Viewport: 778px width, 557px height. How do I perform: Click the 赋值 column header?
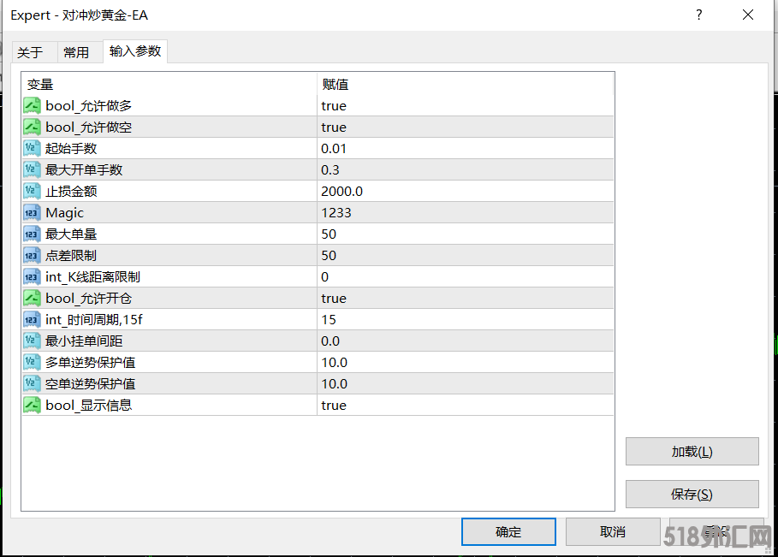pos(465,85)
